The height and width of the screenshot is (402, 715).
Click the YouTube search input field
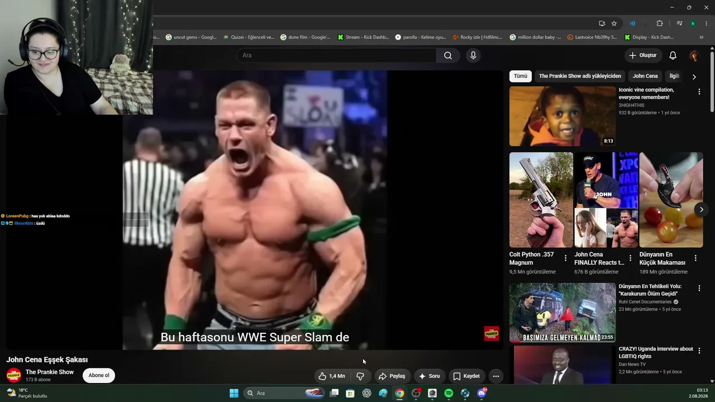336,55
